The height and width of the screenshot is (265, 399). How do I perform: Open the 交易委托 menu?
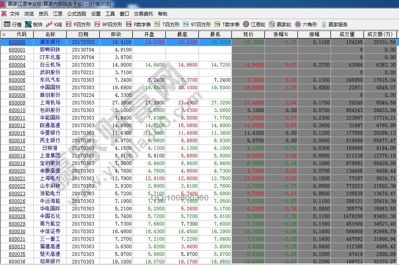pos(143,14)
